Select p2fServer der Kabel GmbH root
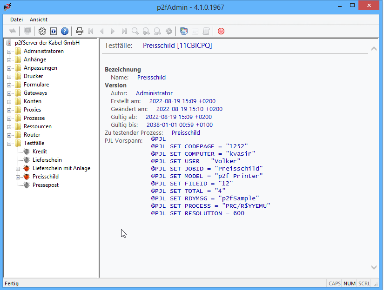Viewport: 384px width, 290px height. pyautogui.click(x=47, y=43)
